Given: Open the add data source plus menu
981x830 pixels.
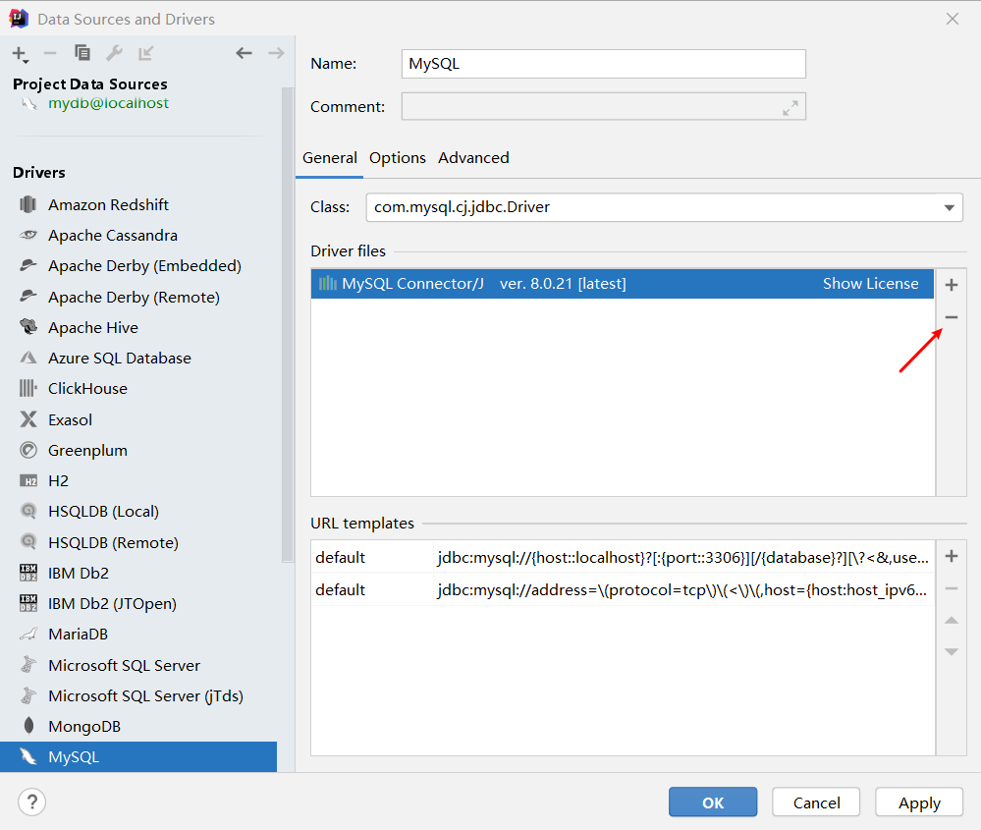Looking at the screenshot, I should pos(20,54).
